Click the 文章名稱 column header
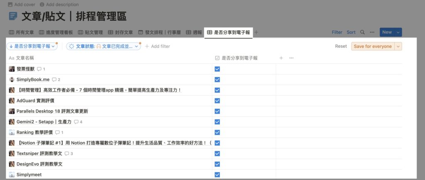This screenshot has width=425, height=180. pos(109,58)
